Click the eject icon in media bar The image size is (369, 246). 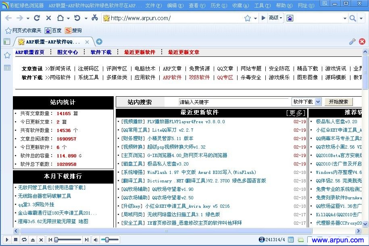(x=33, y=240)
